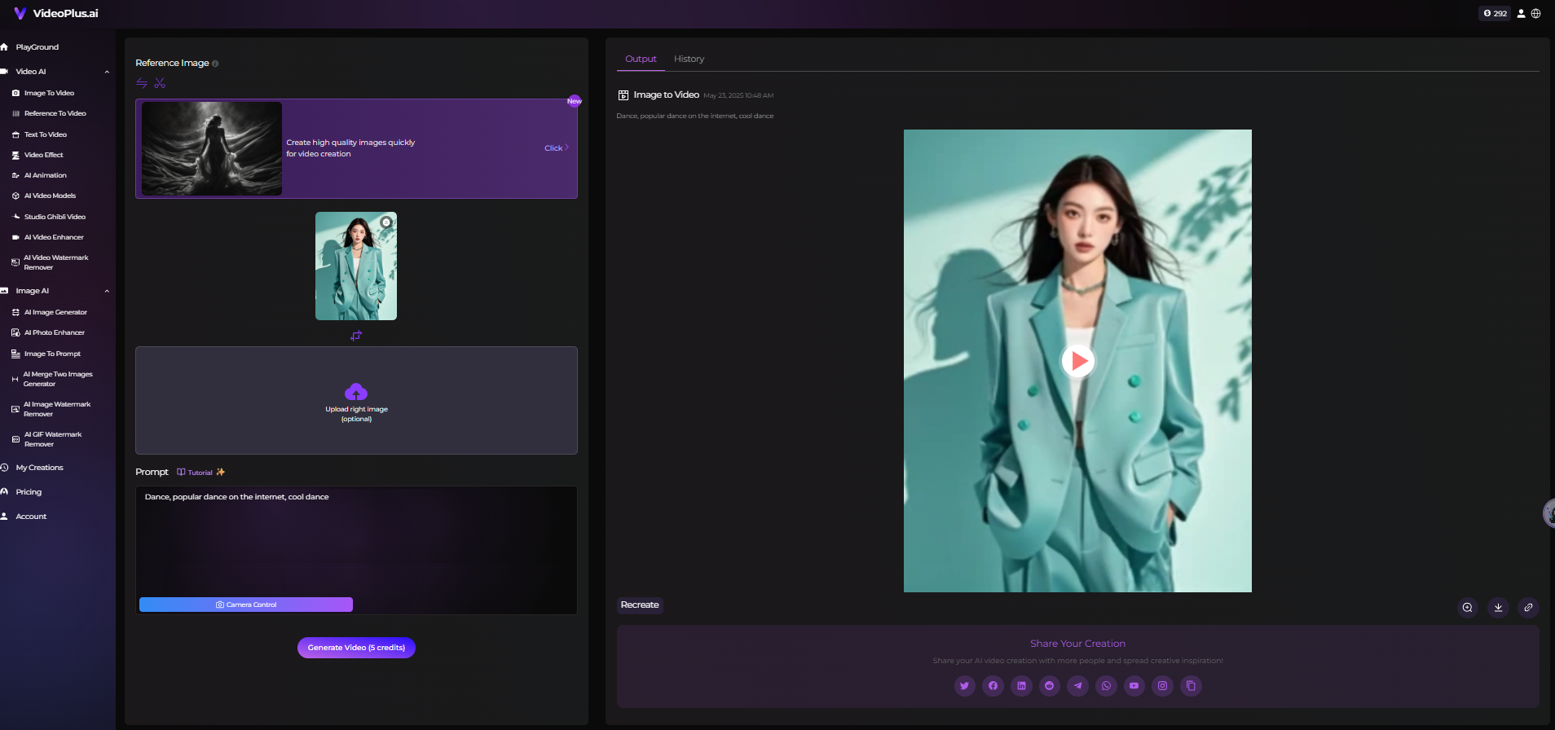This screenshot has height=730, width=1555.
Task: Open AI Image Generator
Action: click(55, 312)
